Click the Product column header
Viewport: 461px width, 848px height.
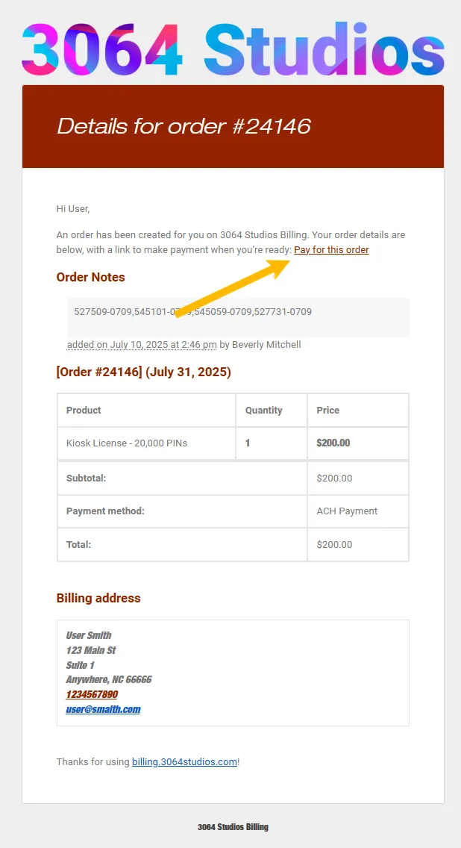click(84, 410)
